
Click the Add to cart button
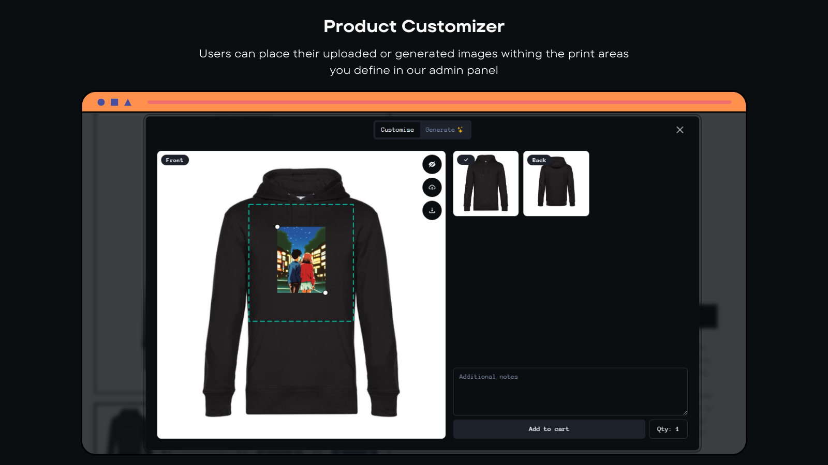pyautogui.click(x=549, y=429)
